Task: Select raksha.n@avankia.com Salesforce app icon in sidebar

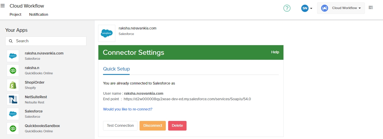Action: click(13, 56)
